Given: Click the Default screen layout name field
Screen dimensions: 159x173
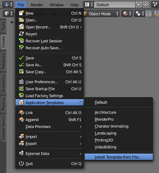Looking at the screenshot, I should 114,5.
